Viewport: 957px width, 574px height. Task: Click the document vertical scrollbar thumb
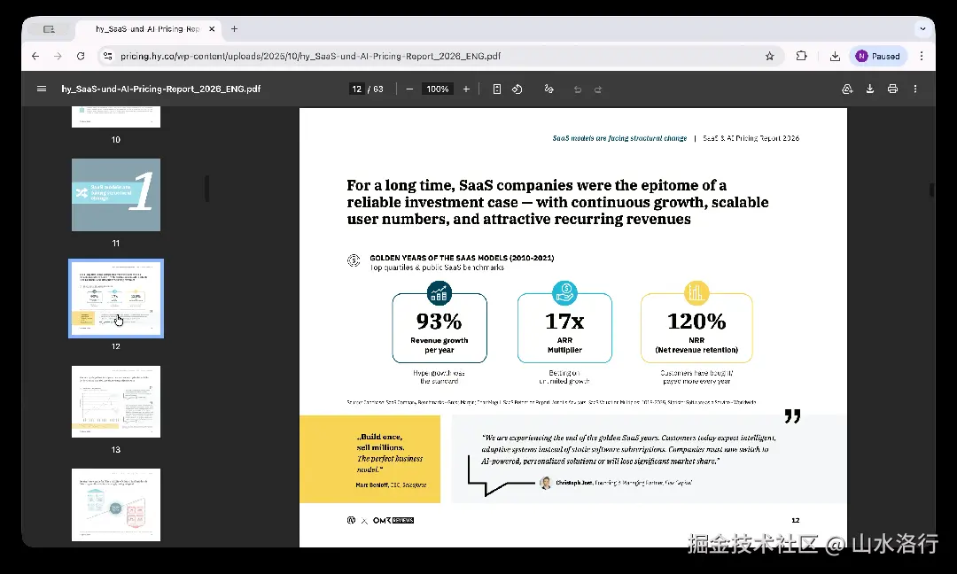(x=931, y=190)
